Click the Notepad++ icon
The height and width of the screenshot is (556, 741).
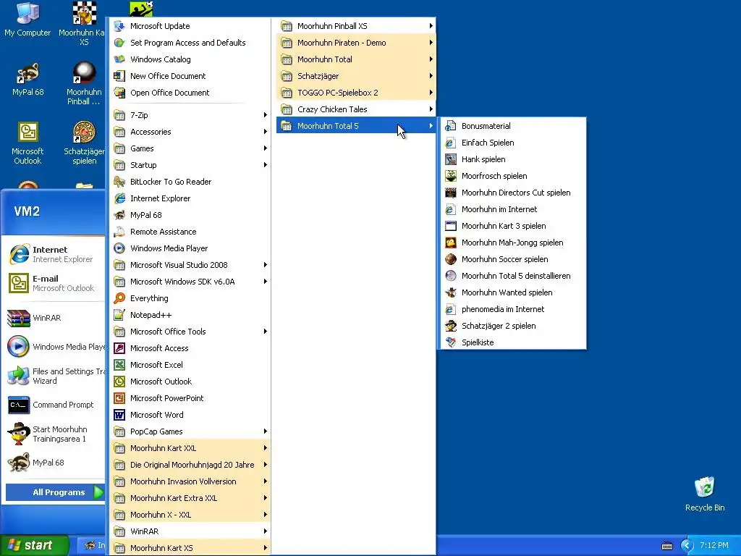click(x=119, y=315)
